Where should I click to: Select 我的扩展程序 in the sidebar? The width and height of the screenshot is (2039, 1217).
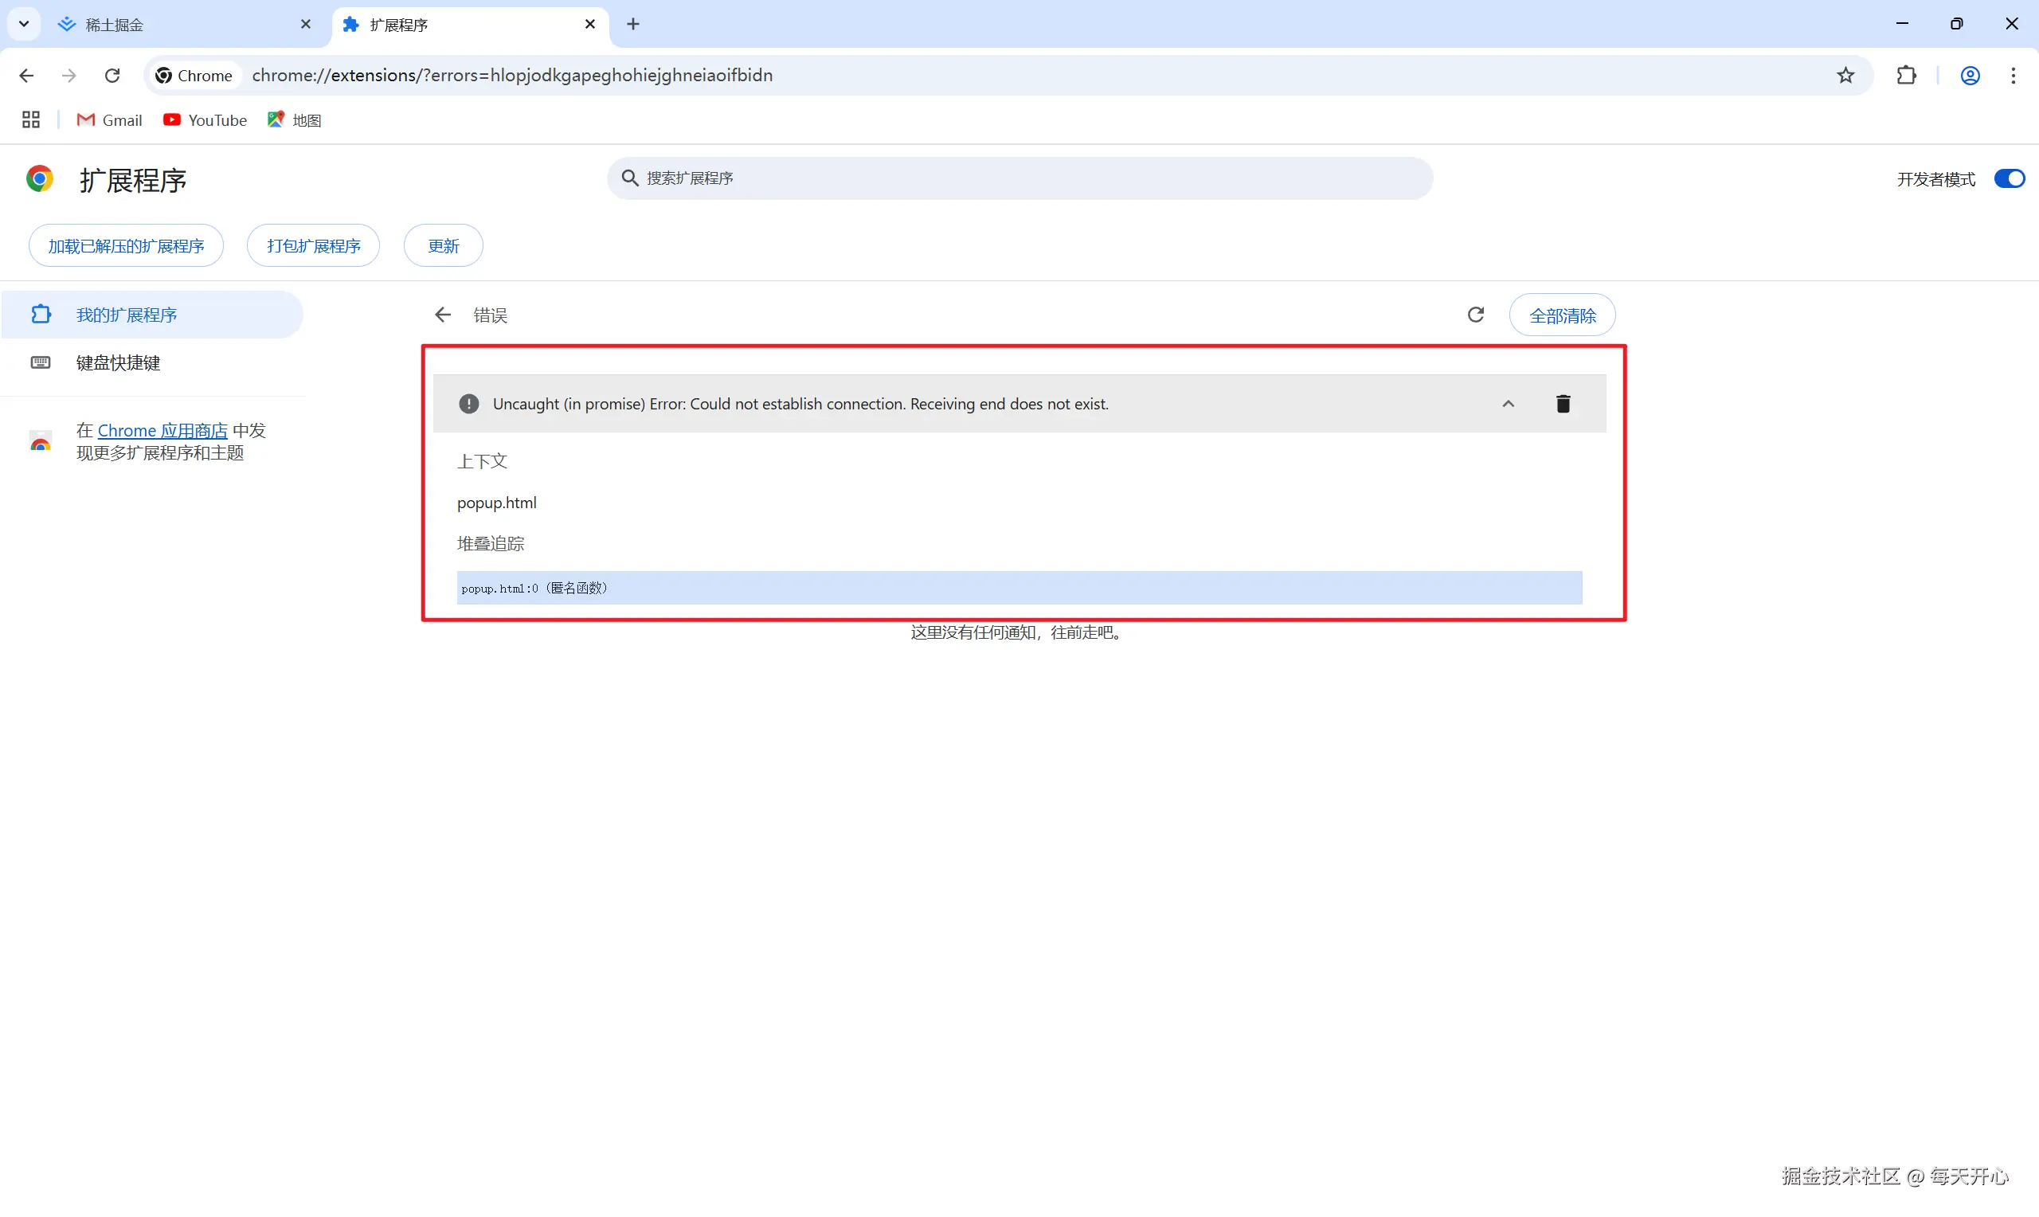(127, 315)
